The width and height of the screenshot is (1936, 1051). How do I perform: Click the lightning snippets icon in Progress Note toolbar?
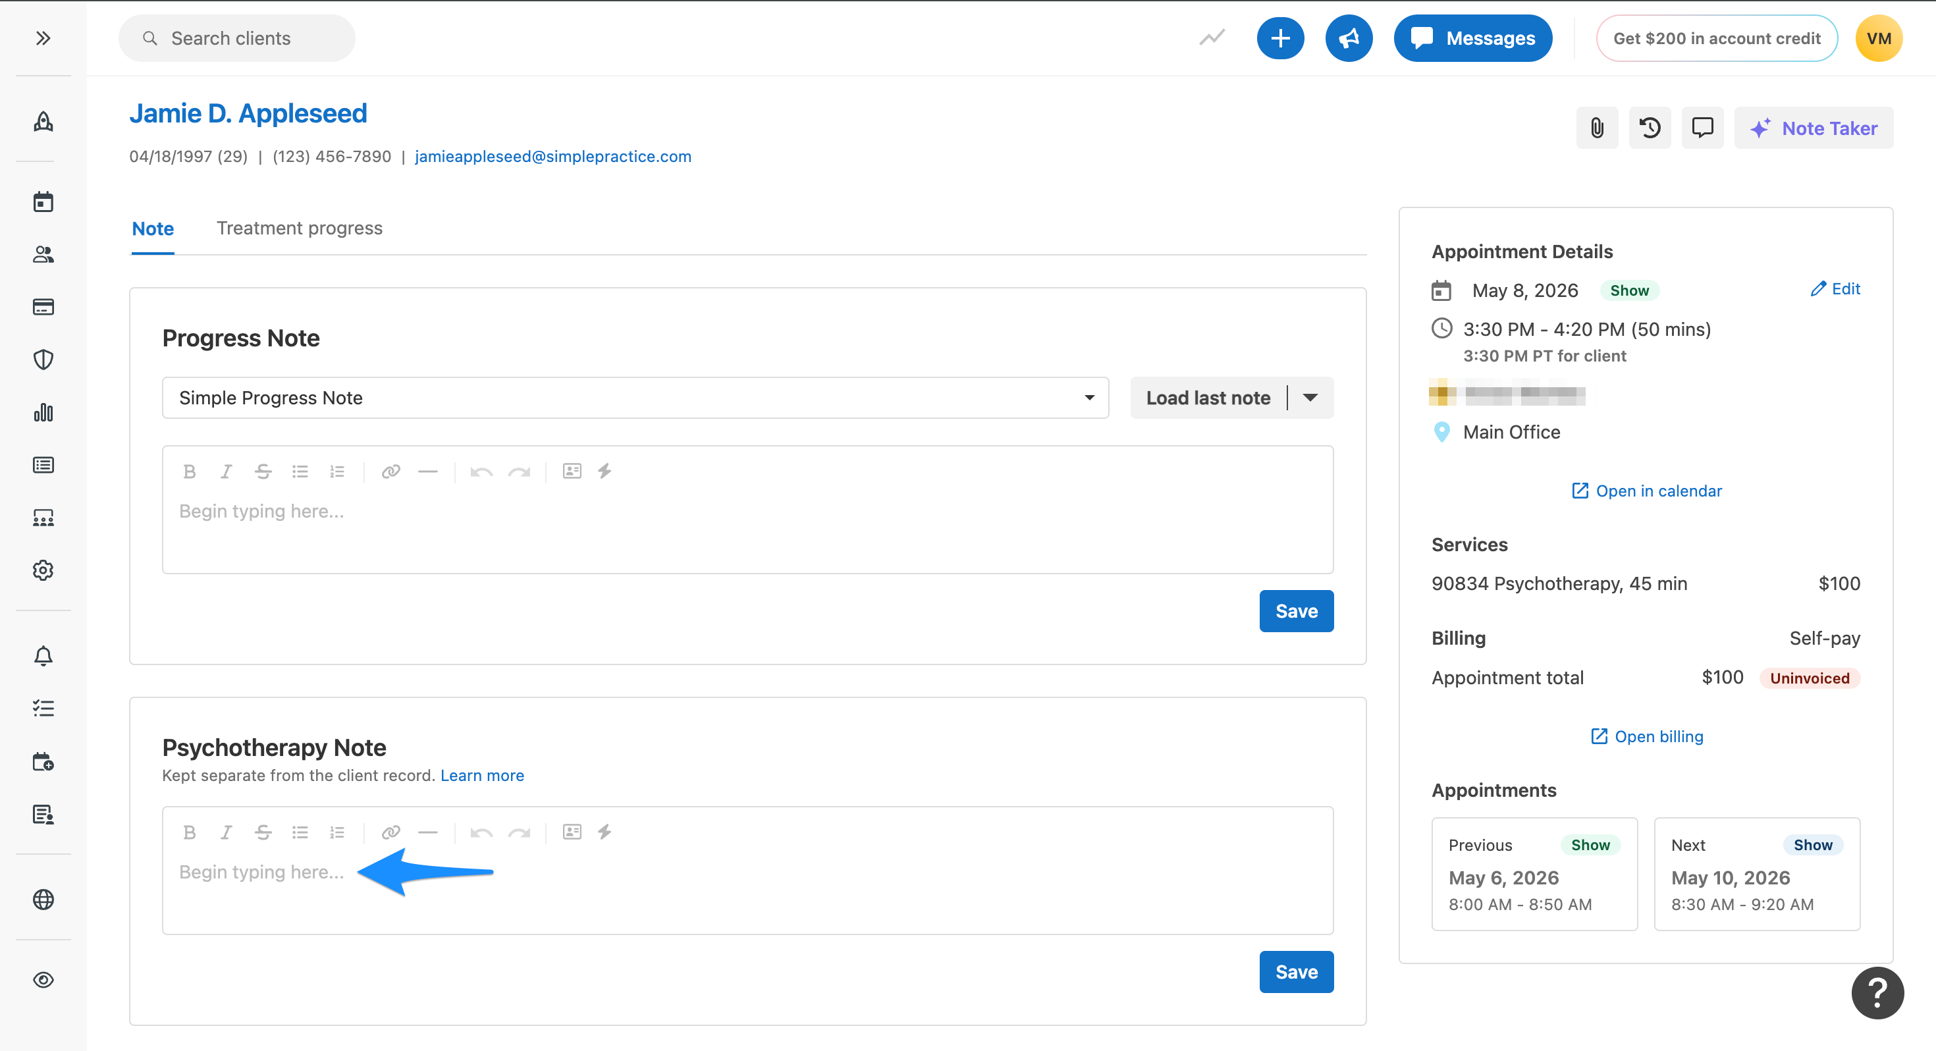pyautogui.click(x=605, y=472)
